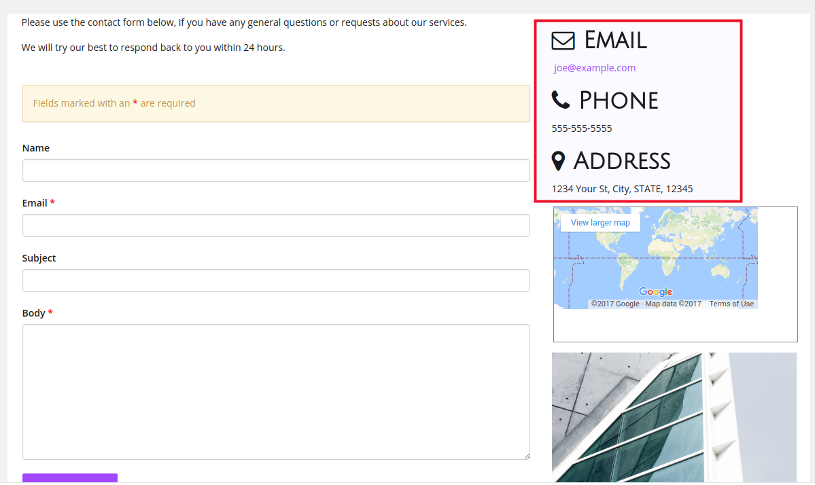Screen dimensions: 815x485
Task: Focus the Subject input field
Action: point(276,281)
